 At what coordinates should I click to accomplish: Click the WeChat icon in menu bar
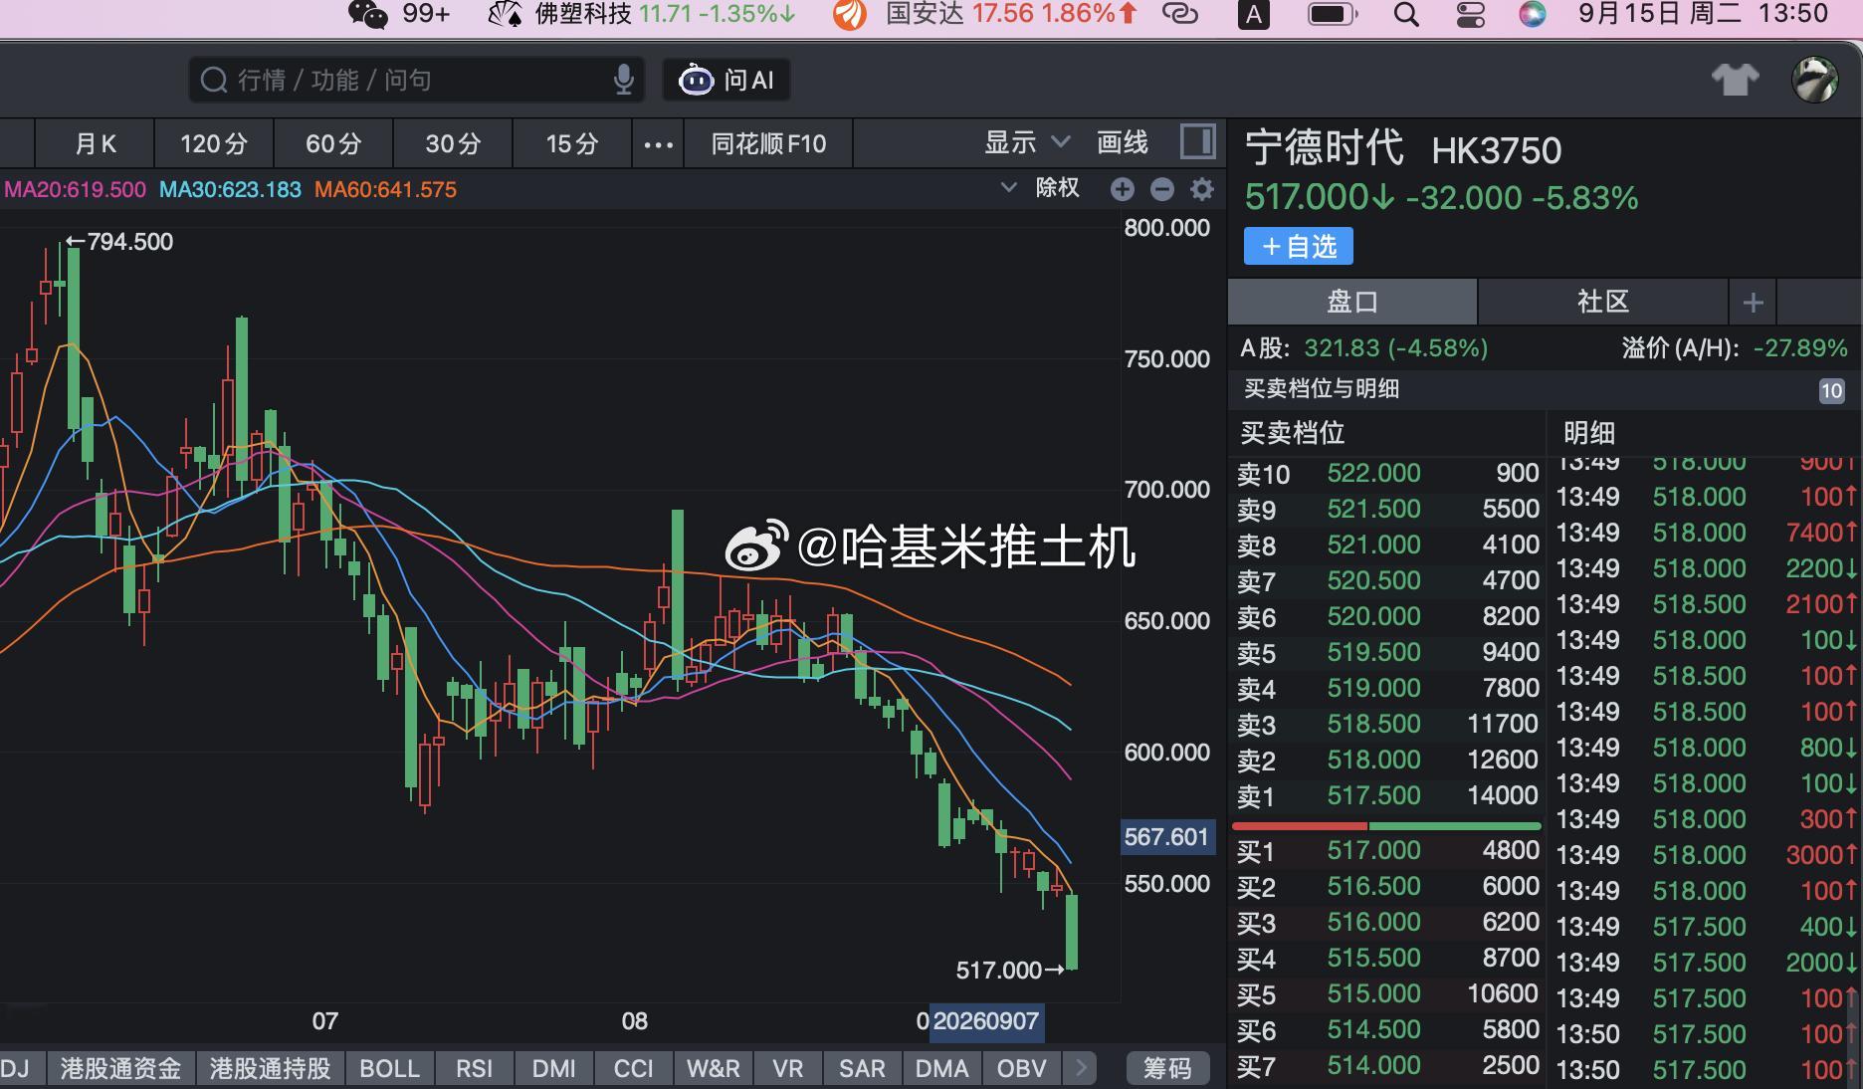(367, 14)
